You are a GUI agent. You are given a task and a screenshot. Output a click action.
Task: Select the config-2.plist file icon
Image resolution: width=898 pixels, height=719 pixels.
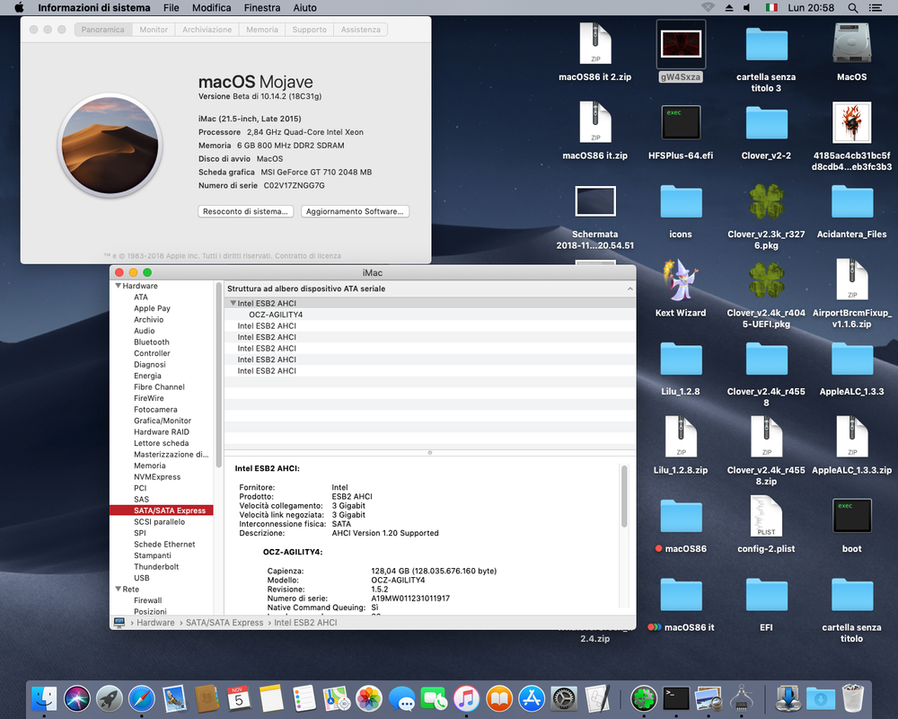766,517
